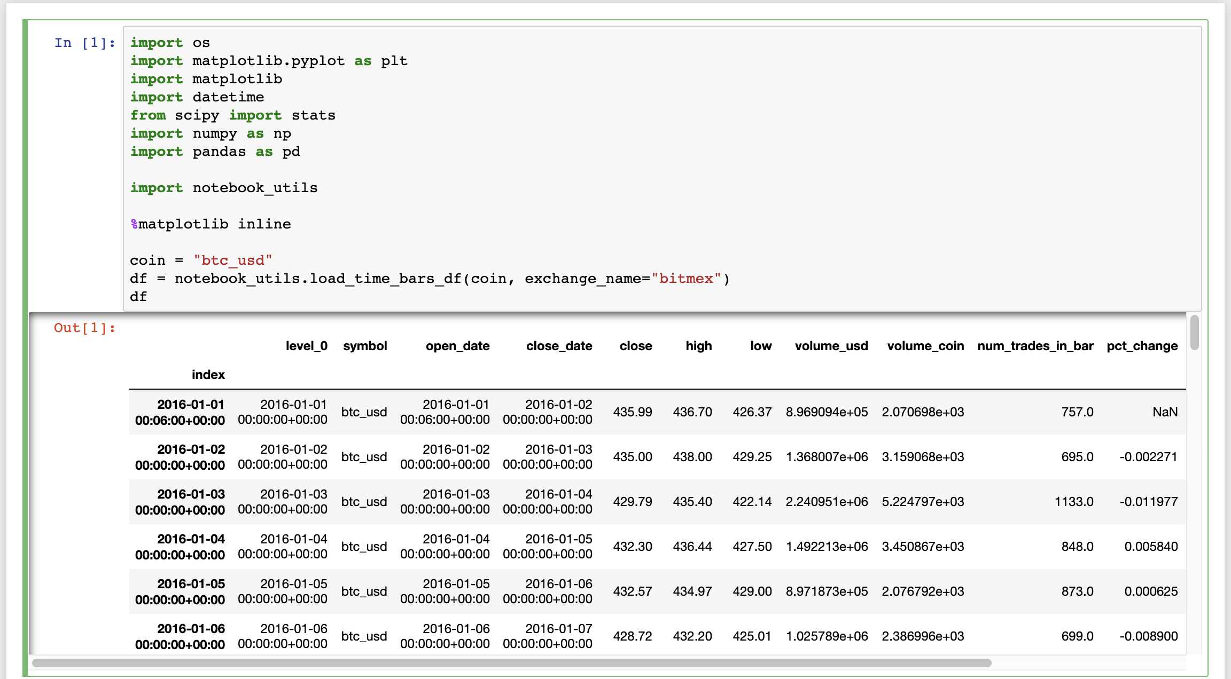The width and height of the screenshot is (1231, 679).
Task: Click the vertical scrollbar of the output
Action: [x=1195, y=333]
